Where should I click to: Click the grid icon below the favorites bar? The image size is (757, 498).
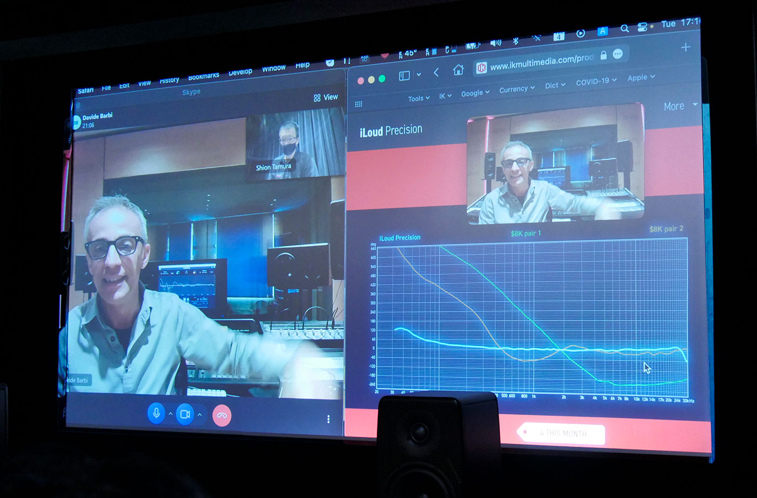[358, 104]
